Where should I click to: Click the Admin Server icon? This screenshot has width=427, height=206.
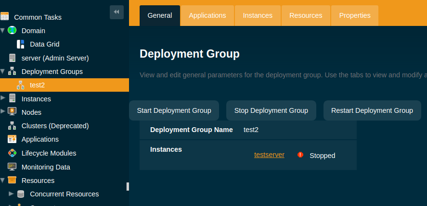[12, 58]
